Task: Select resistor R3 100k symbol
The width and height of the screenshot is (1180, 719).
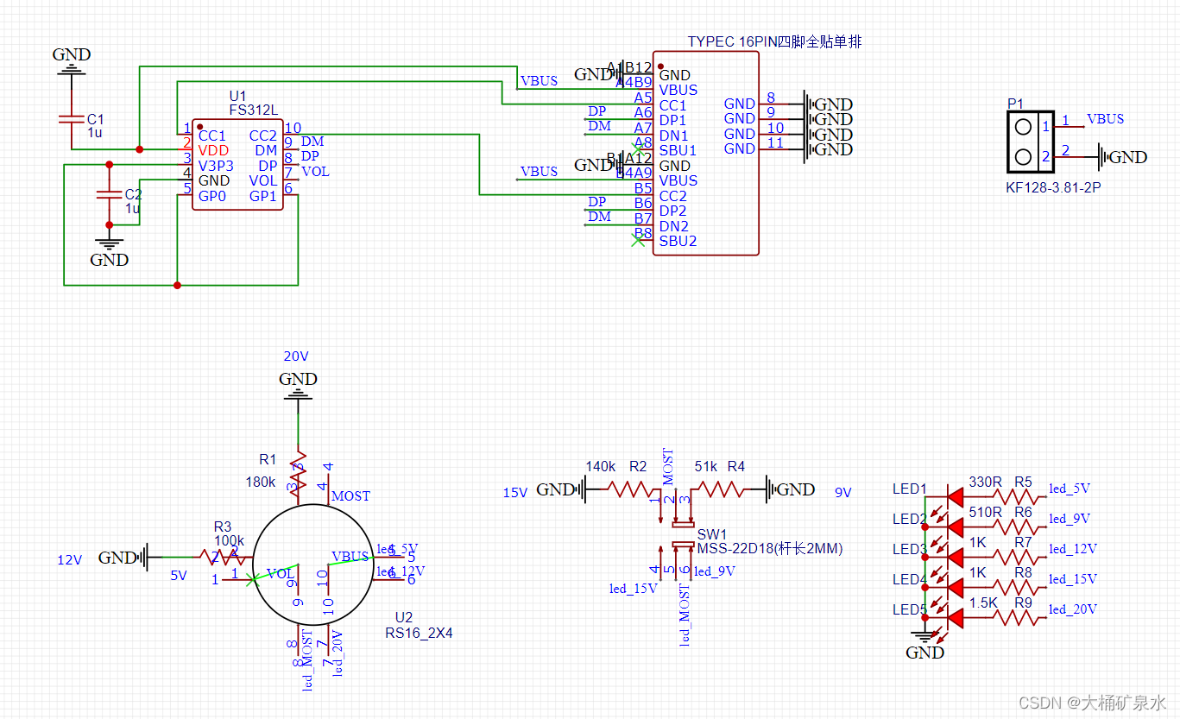Action: click(225, 557)
